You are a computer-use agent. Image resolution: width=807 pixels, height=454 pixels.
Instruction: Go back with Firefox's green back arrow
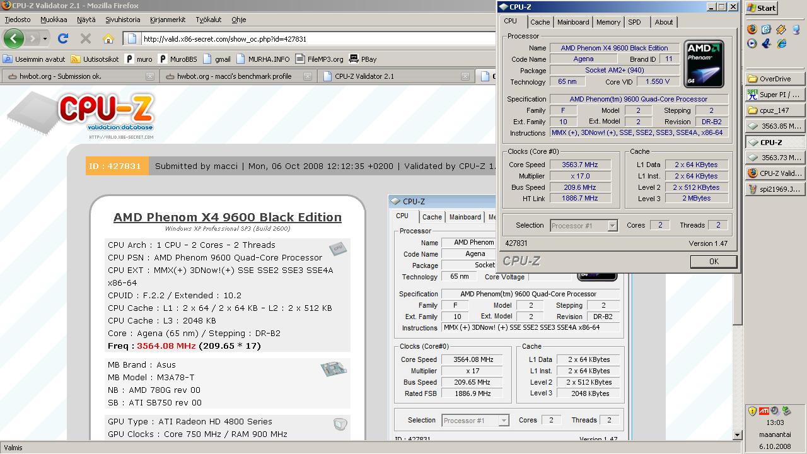pyautogui.click(x=14, y=38)
